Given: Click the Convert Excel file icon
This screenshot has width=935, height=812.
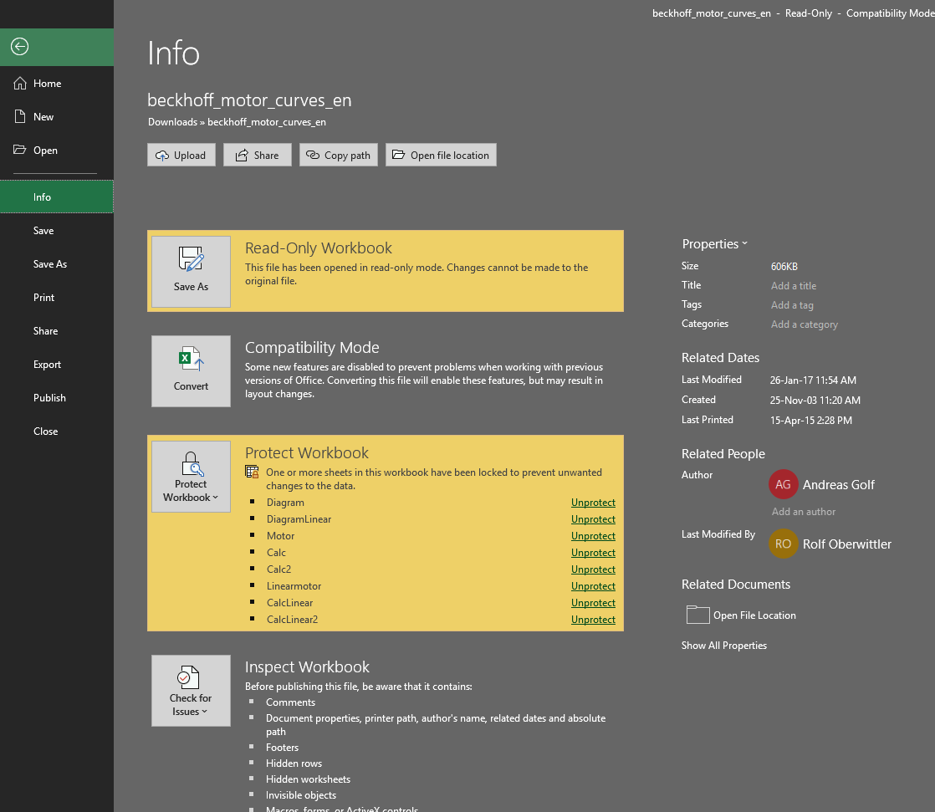Looking at the screenshot, I should tap(191, 359).
